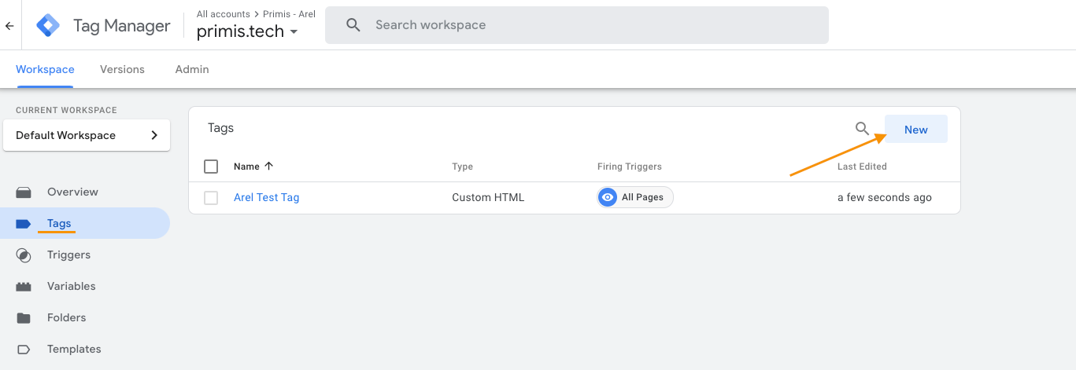Click the Tags panel heading
Viewport: 1076px width, 370px height.
tap(221, 127)
